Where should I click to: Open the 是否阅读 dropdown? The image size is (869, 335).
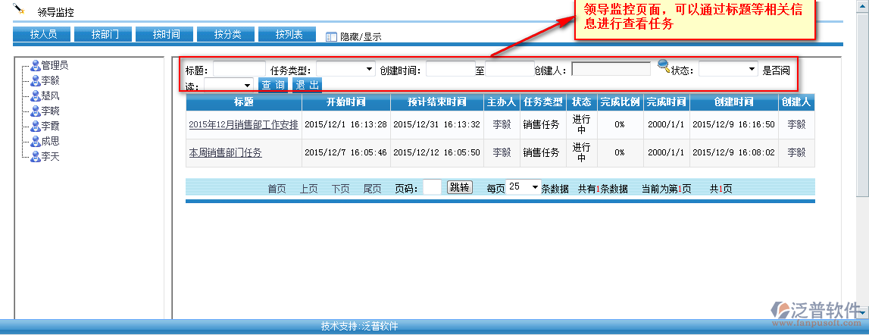click(x=228, y=85)
